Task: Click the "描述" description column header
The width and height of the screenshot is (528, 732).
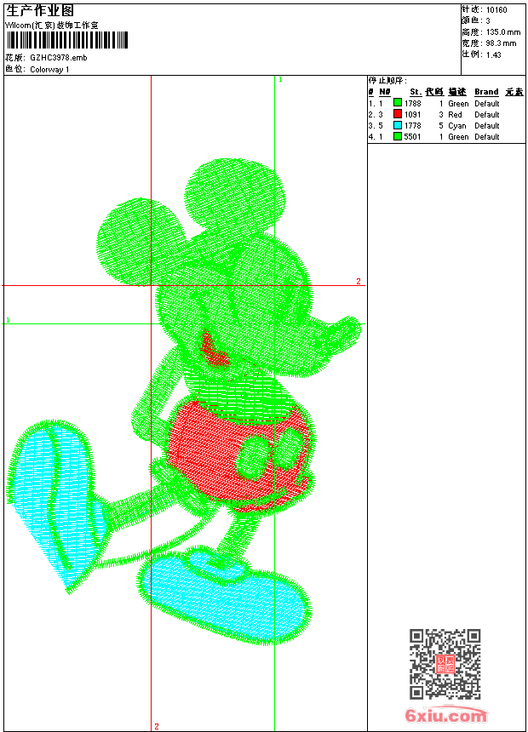Action: [457, 92]
